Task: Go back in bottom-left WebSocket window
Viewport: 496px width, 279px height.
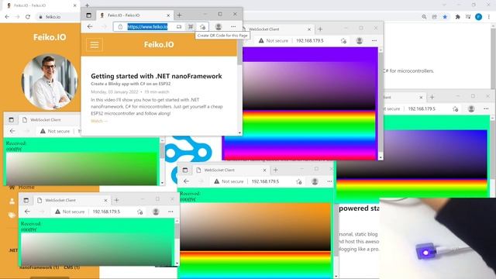Action: [27, 212]
